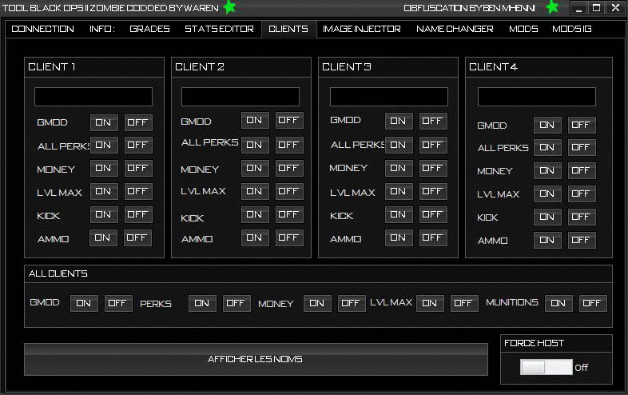The image size is (628, 395).
Task: Turn AMMO ON for Client 2
Action: (x=255, y=237)
